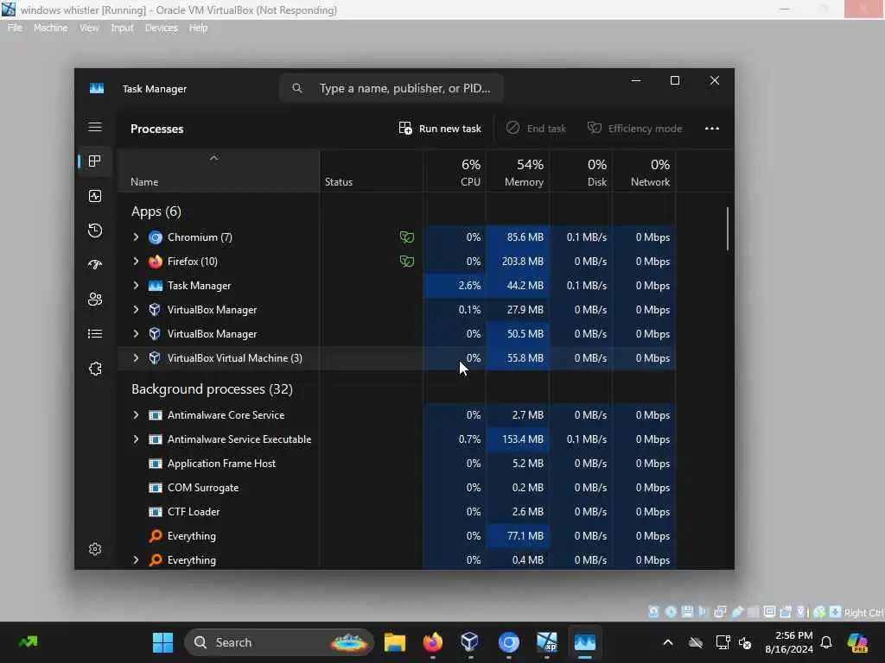The height and width of the screenshot is (663, 885).
Task: Open the Task Manager navigation hamburger menu
Action: tap(95, 128)
